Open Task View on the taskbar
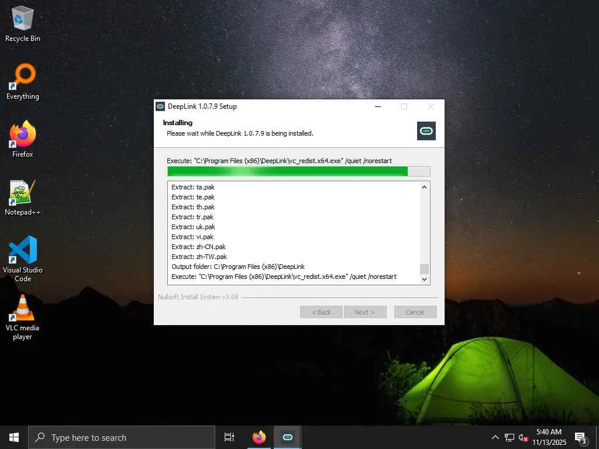599x449 pixels. tap(229, 437)
